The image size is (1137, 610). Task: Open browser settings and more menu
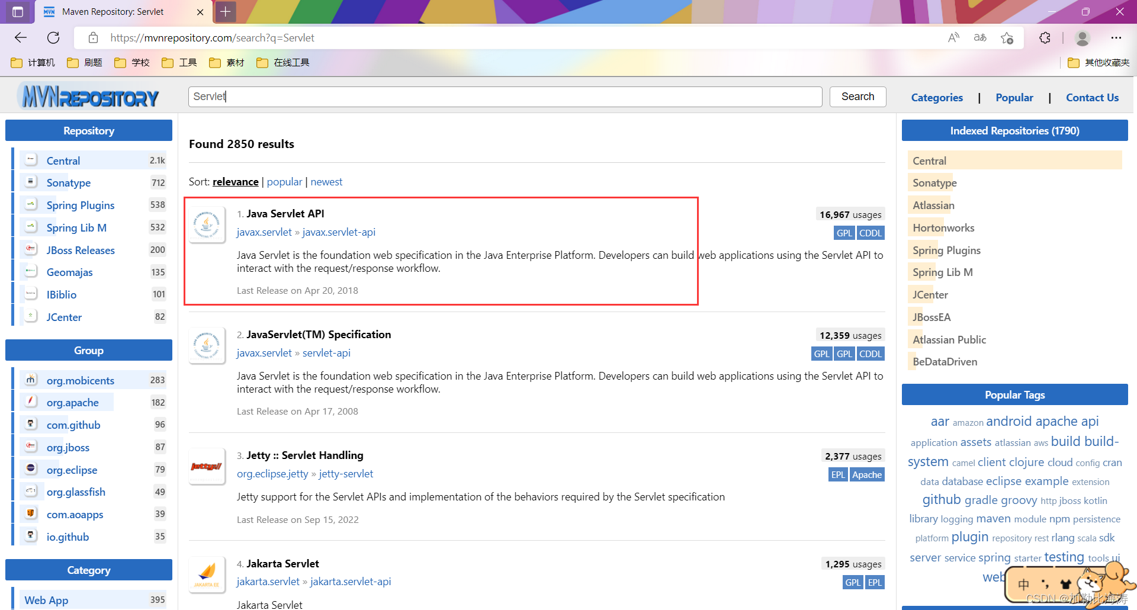[x=1116, y=38]
